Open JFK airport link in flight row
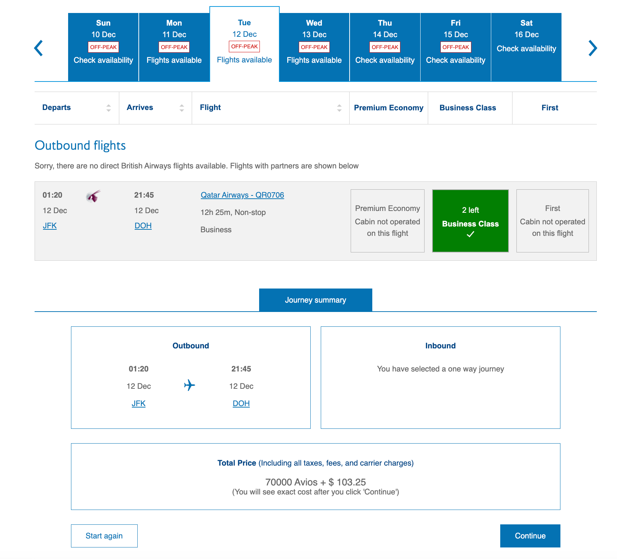Screen dimensions: 617x559 click(50, 226)
